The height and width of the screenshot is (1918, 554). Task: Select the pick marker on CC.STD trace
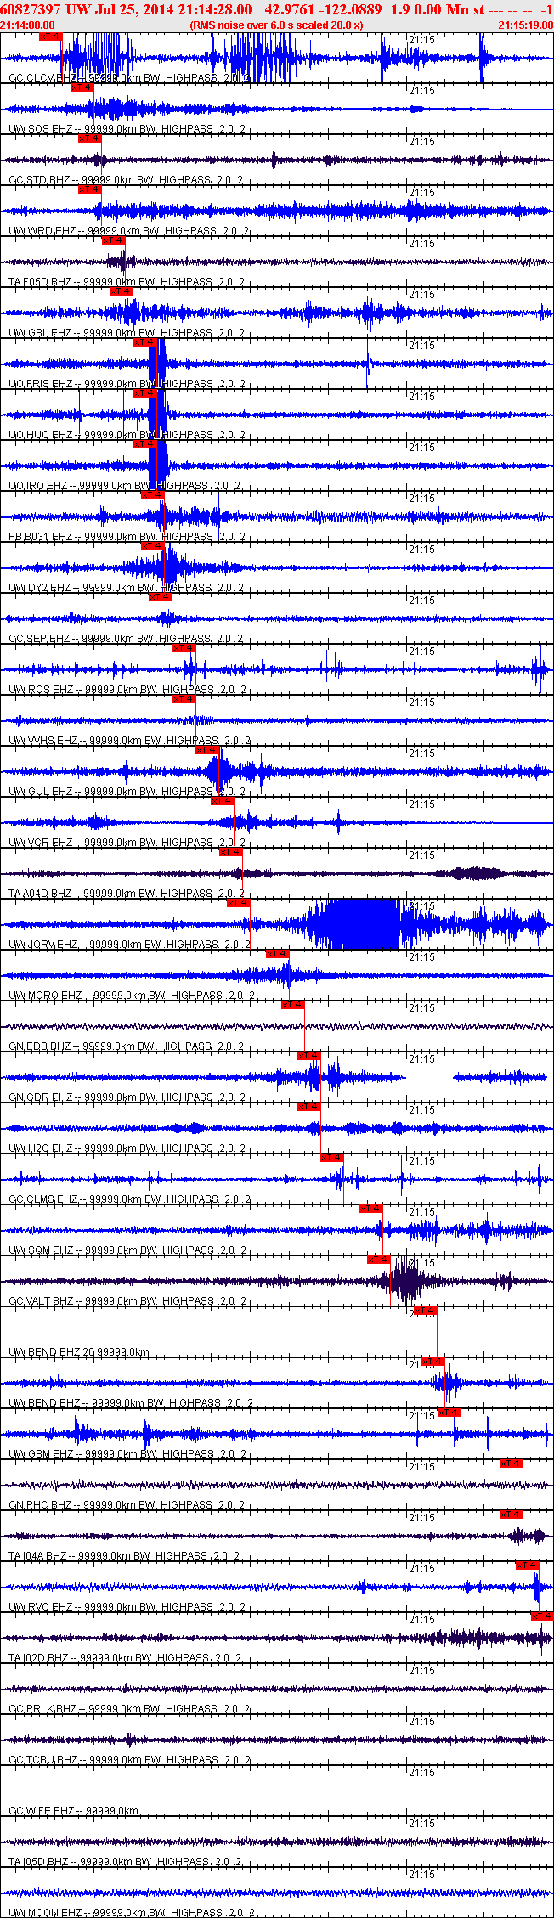(x=89, y=138)
